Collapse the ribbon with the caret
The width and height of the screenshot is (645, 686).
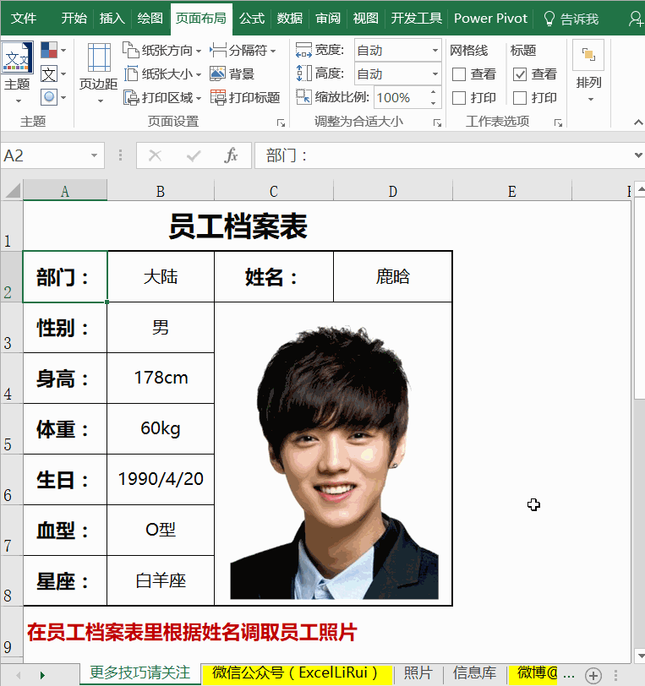point(638,122)
